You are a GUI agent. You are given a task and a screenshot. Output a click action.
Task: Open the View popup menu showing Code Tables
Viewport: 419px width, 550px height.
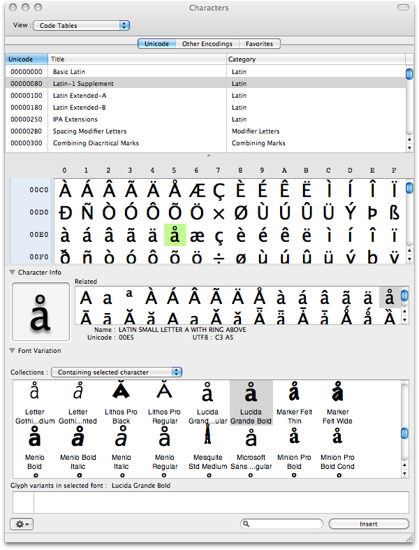81,26
